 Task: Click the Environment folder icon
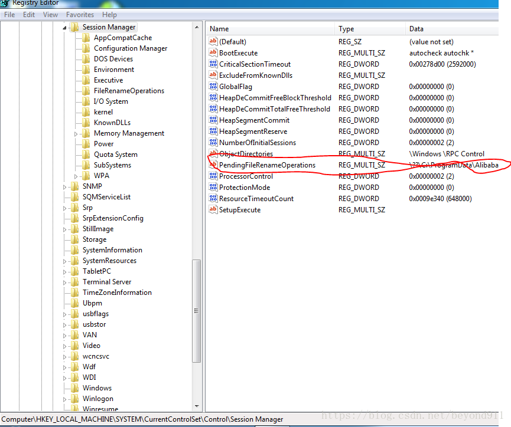(x=86, y=70)
